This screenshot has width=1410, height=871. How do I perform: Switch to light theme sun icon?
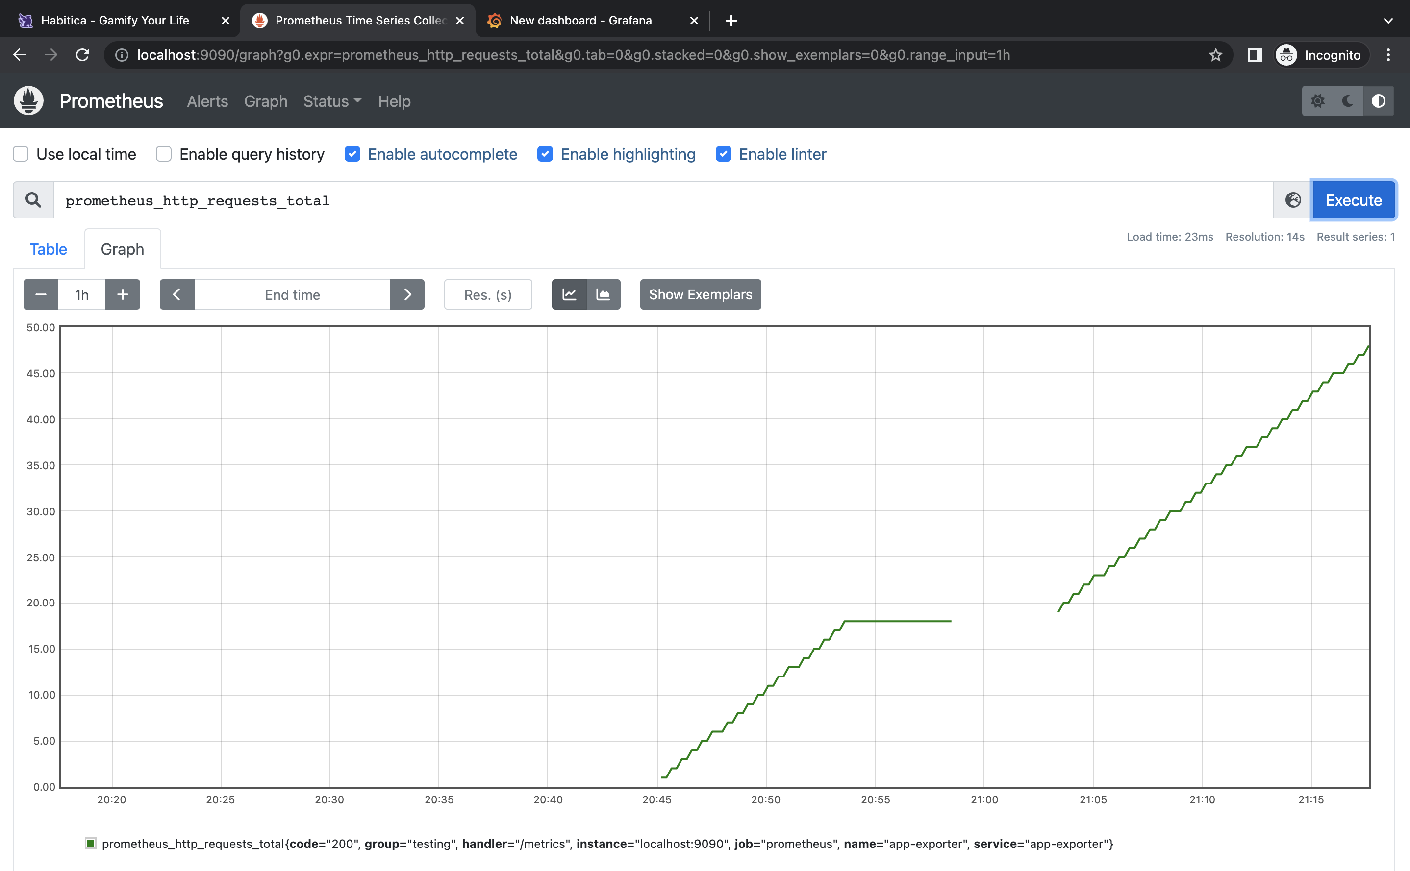point(1317,101)
